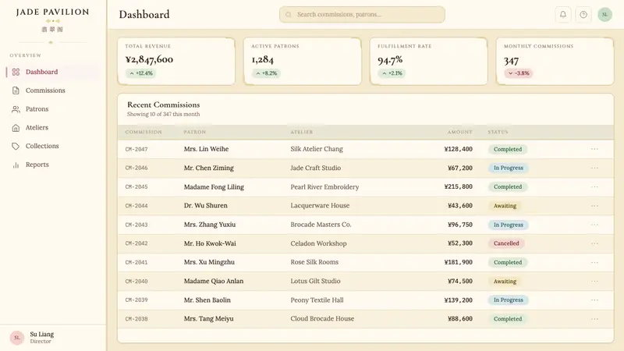The width and height of the screenshot is (624, 351).
Task: Focus the Search commissions, patrons field
Action: (x=362, y=14)
